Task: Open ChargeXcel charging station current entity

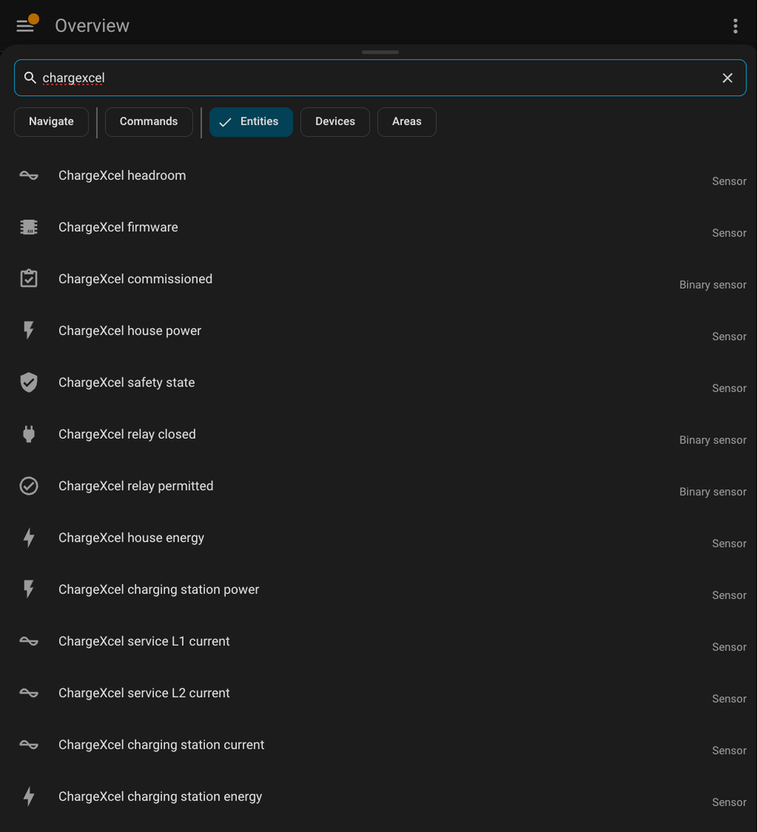Action: [x=380, y=745]
